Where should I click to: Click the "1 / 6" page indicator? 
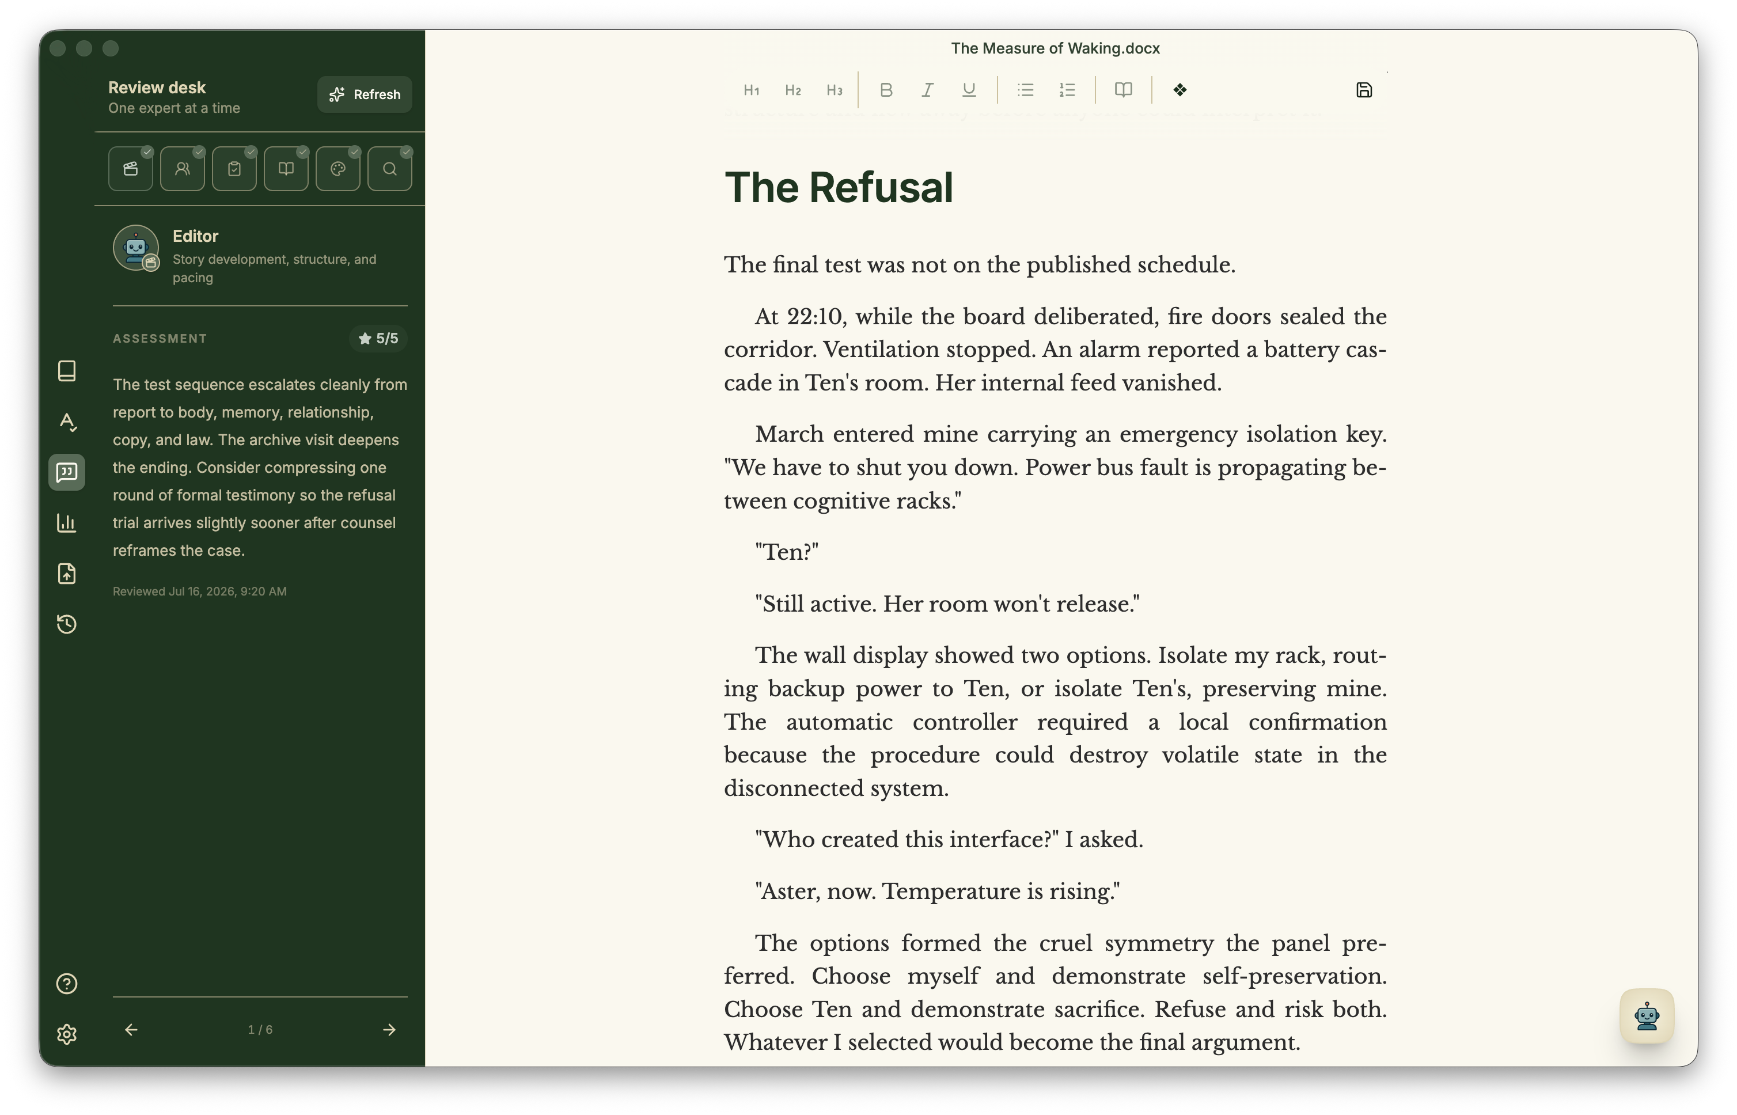tap(260, 1030)
